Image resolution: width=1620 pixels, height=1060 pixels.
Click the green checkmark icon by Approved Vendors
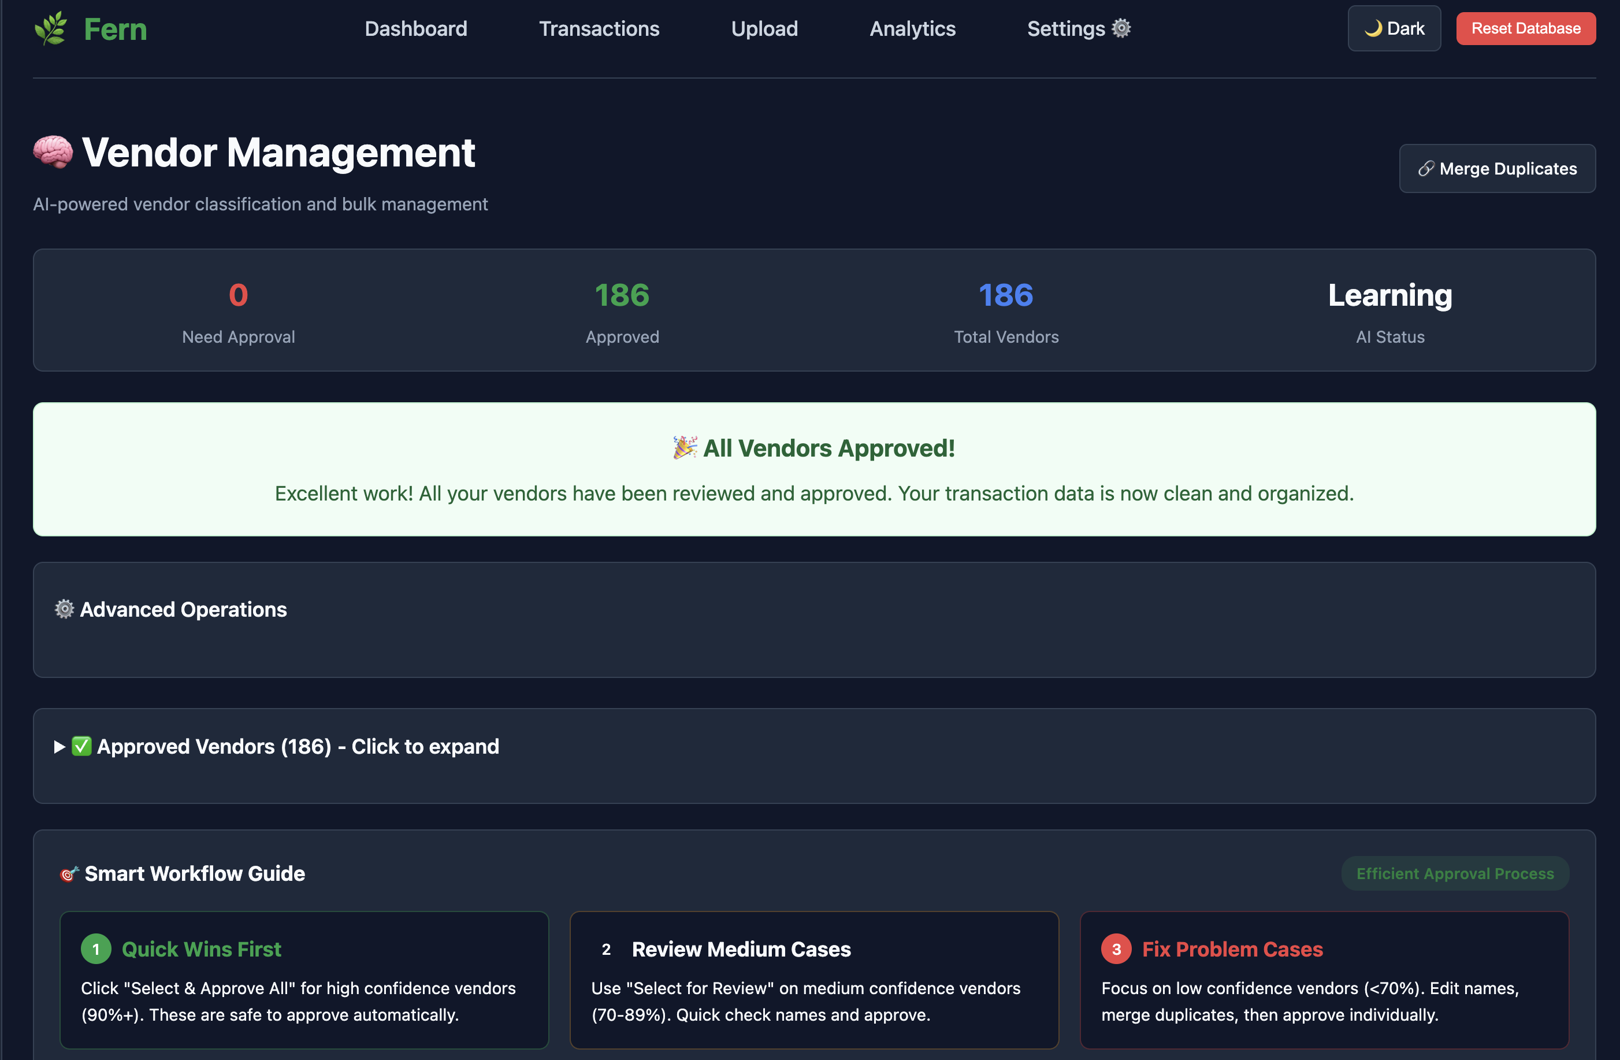pos(81,746)
